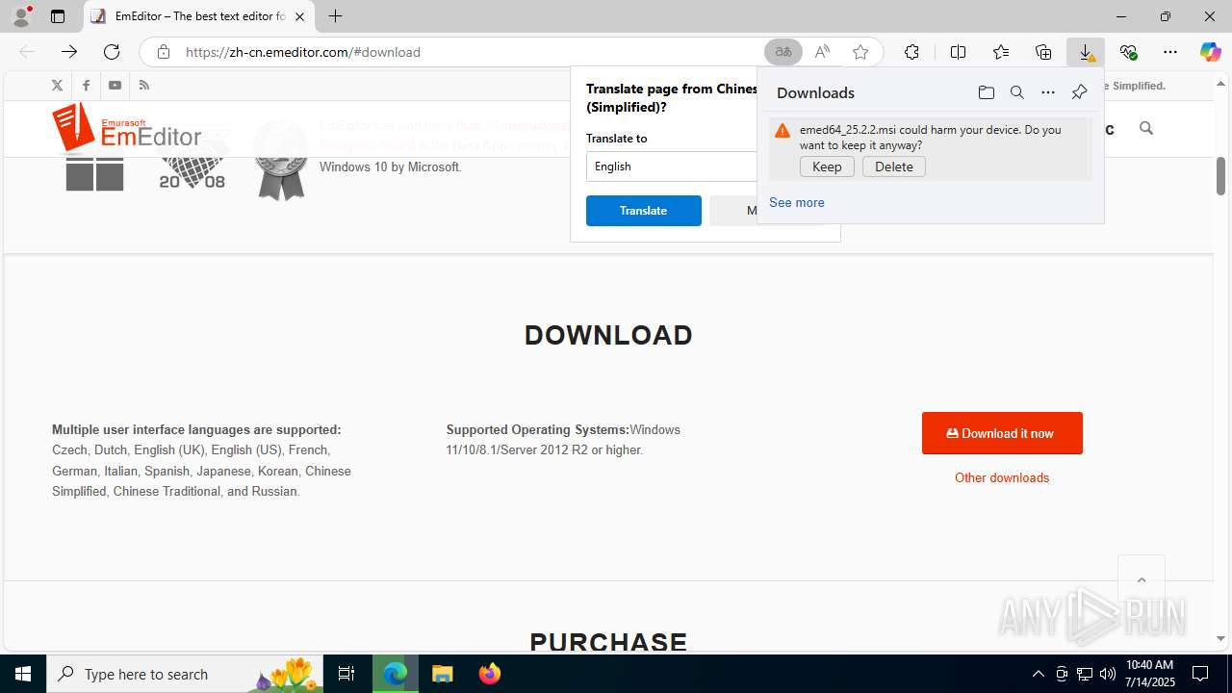
Task: Open the Other downloads link
Action: pyautogui.click(x=1002, y=477)
